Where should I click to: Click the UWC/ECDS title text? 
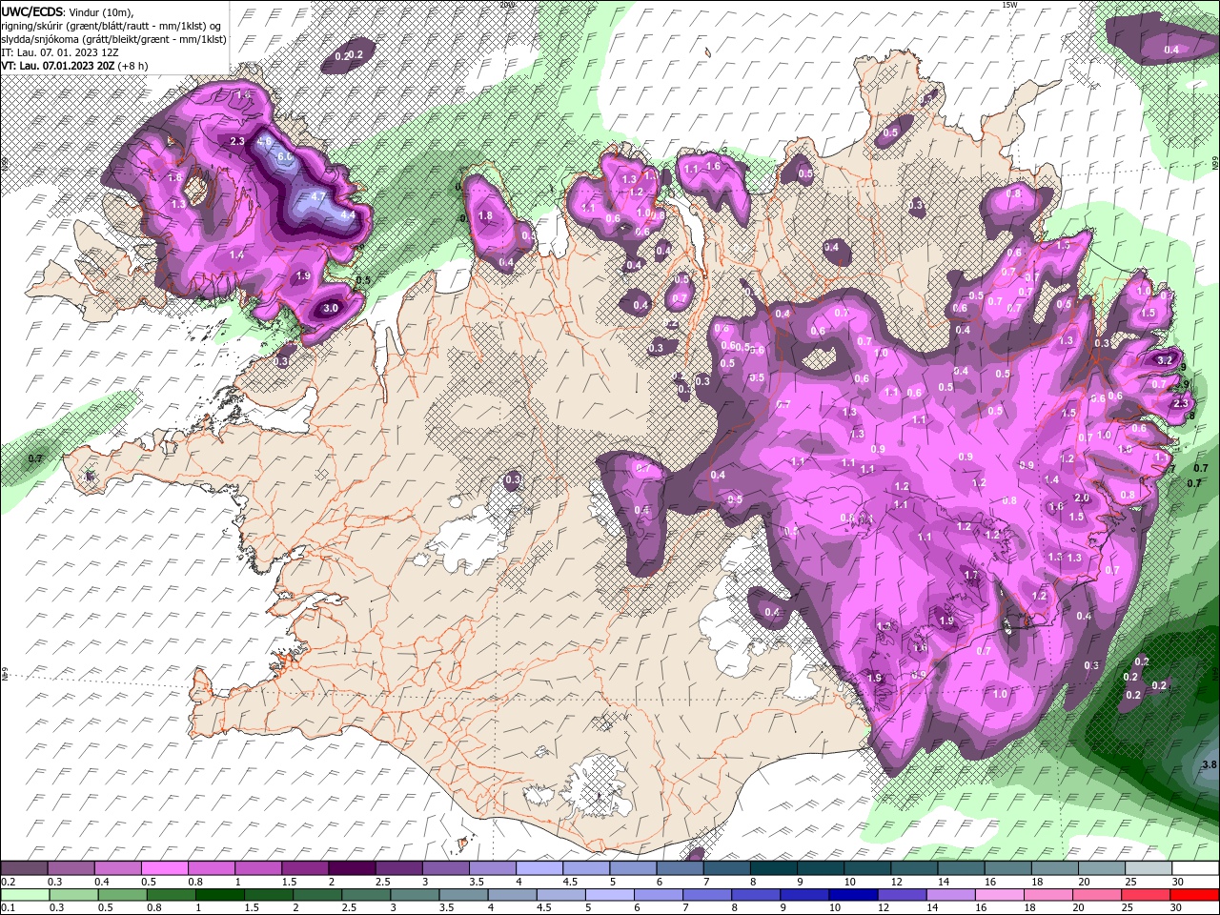tap(31, 11)
